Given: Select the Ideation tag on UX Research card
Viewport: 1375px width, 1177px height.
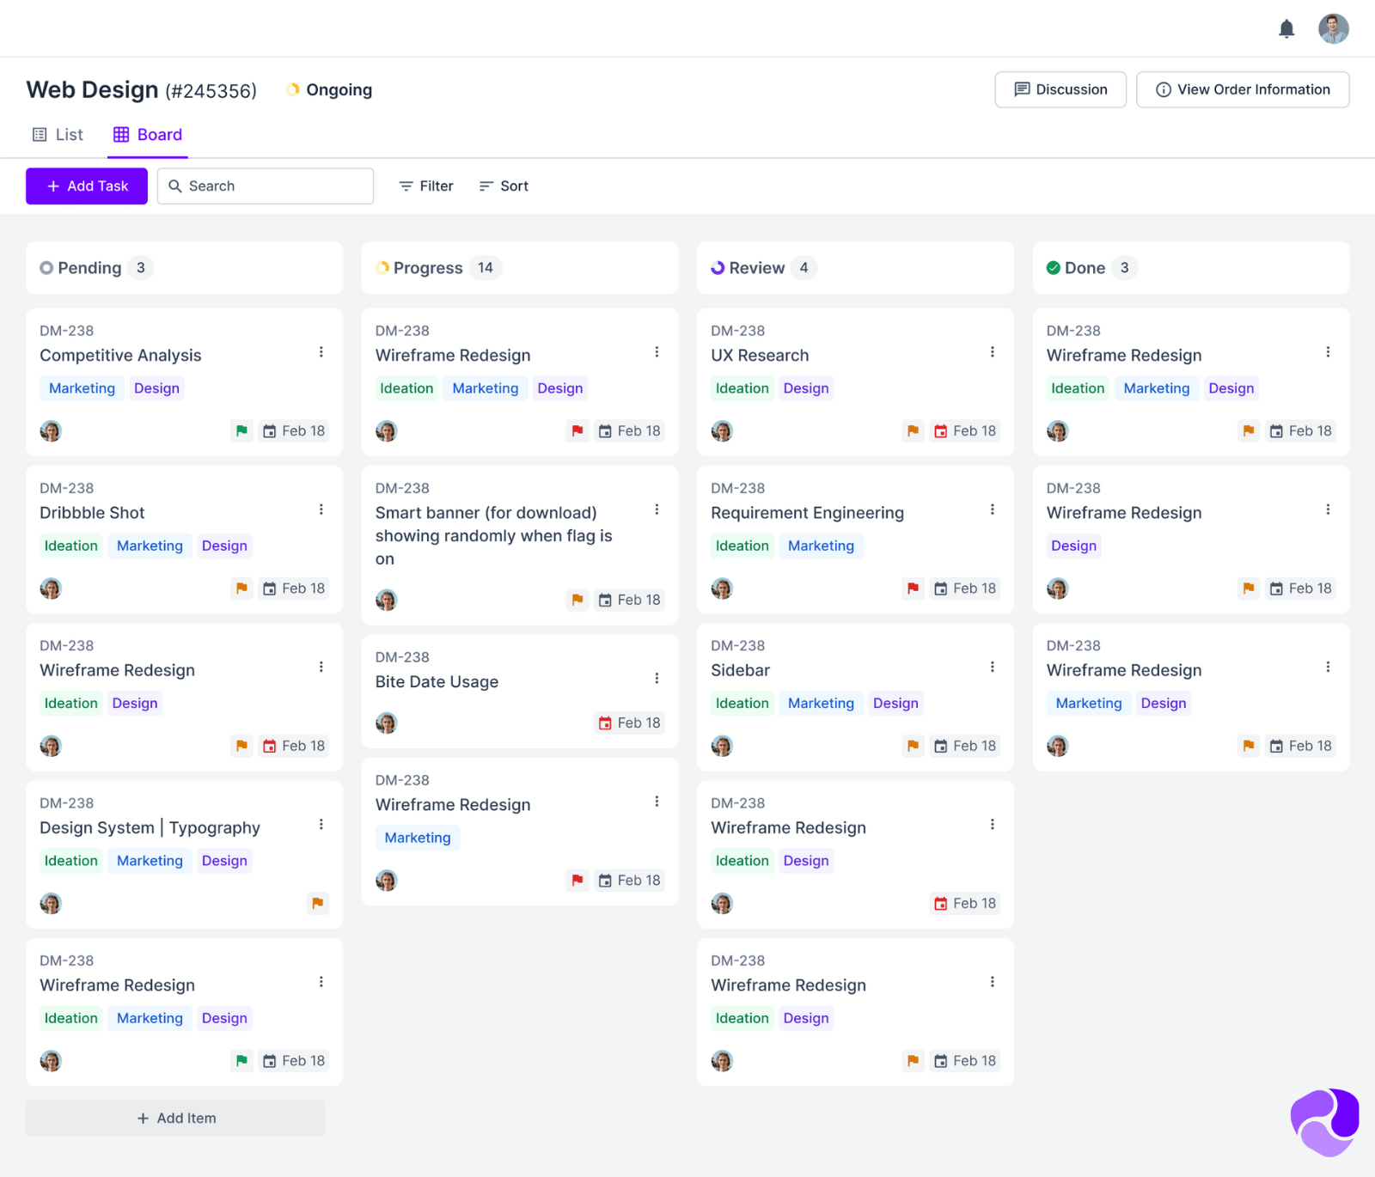Looking at the screenshot, I should (742, 387).
